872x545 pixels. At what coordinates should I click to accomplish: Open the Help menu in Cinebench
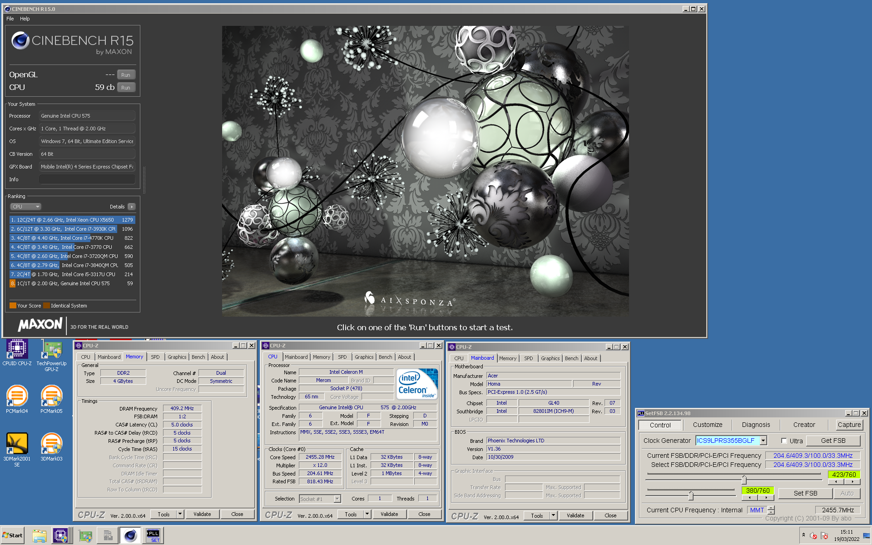click(25, 19)
